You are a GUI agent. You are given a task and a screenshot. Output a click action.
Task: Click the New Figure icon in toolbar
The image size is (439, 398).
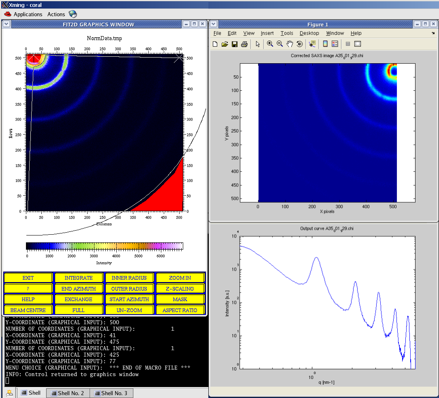pos(215,44)
